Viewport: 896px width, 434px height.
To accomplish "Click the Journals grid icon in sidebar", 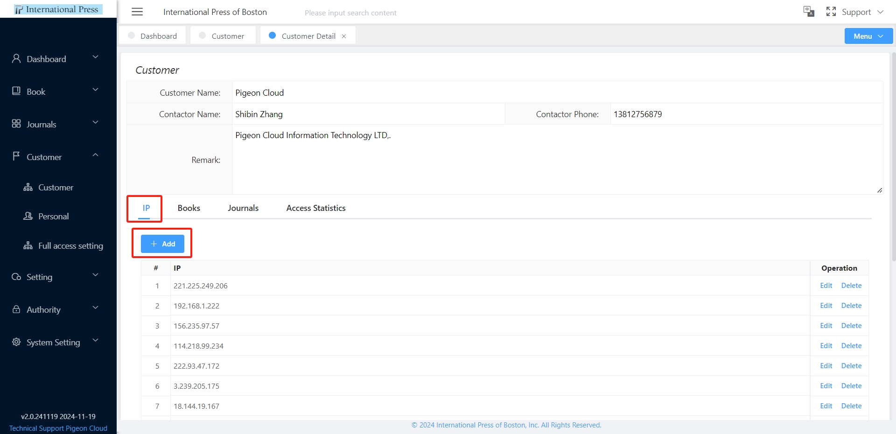I will click(x=16, y=124).
